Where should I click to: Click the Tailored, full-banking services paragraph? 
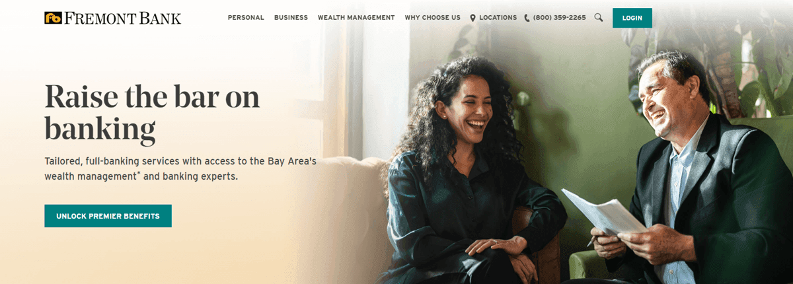[x=180, y=169]
